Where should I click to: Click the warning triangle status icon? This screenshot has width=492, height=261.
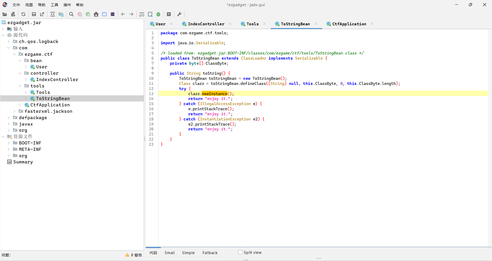coord(127,255)
